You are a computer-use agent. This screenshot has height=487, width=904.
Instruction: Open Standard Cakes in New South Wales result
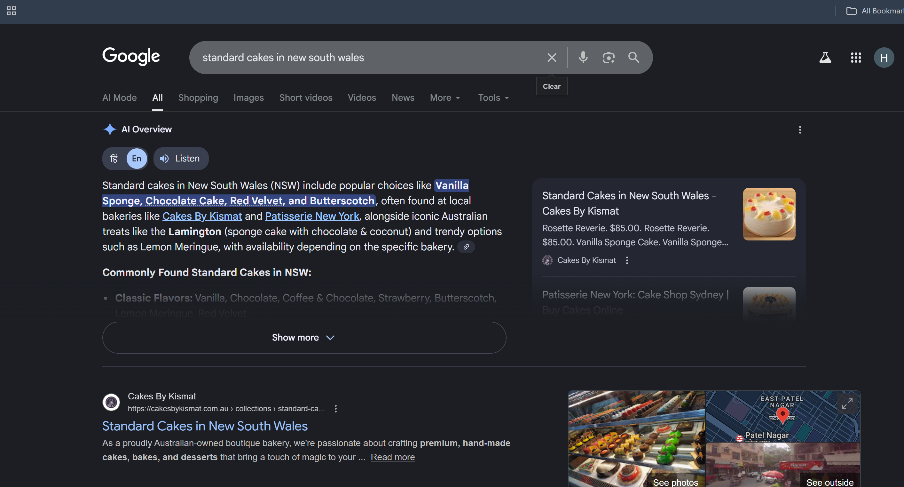click(205, 426)
